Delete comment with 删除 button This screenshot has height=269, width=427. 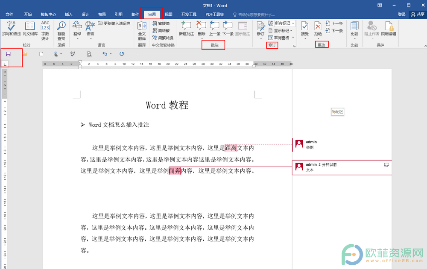coord(201,29)
